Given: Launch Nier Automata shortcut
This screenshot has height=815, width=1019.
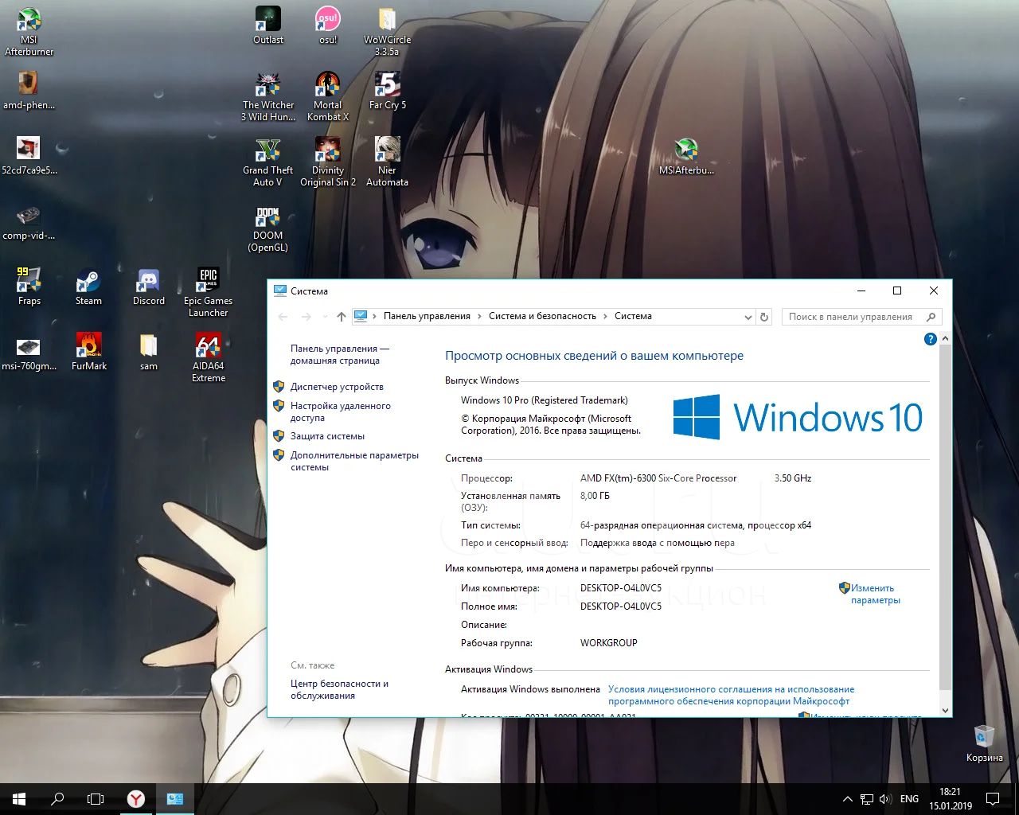Looking at the screenshot, I should [387, 162].
